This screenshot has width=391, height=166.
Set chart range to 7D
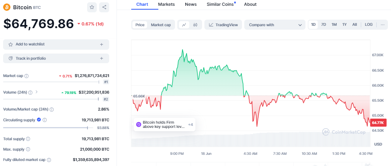point(323,25)
